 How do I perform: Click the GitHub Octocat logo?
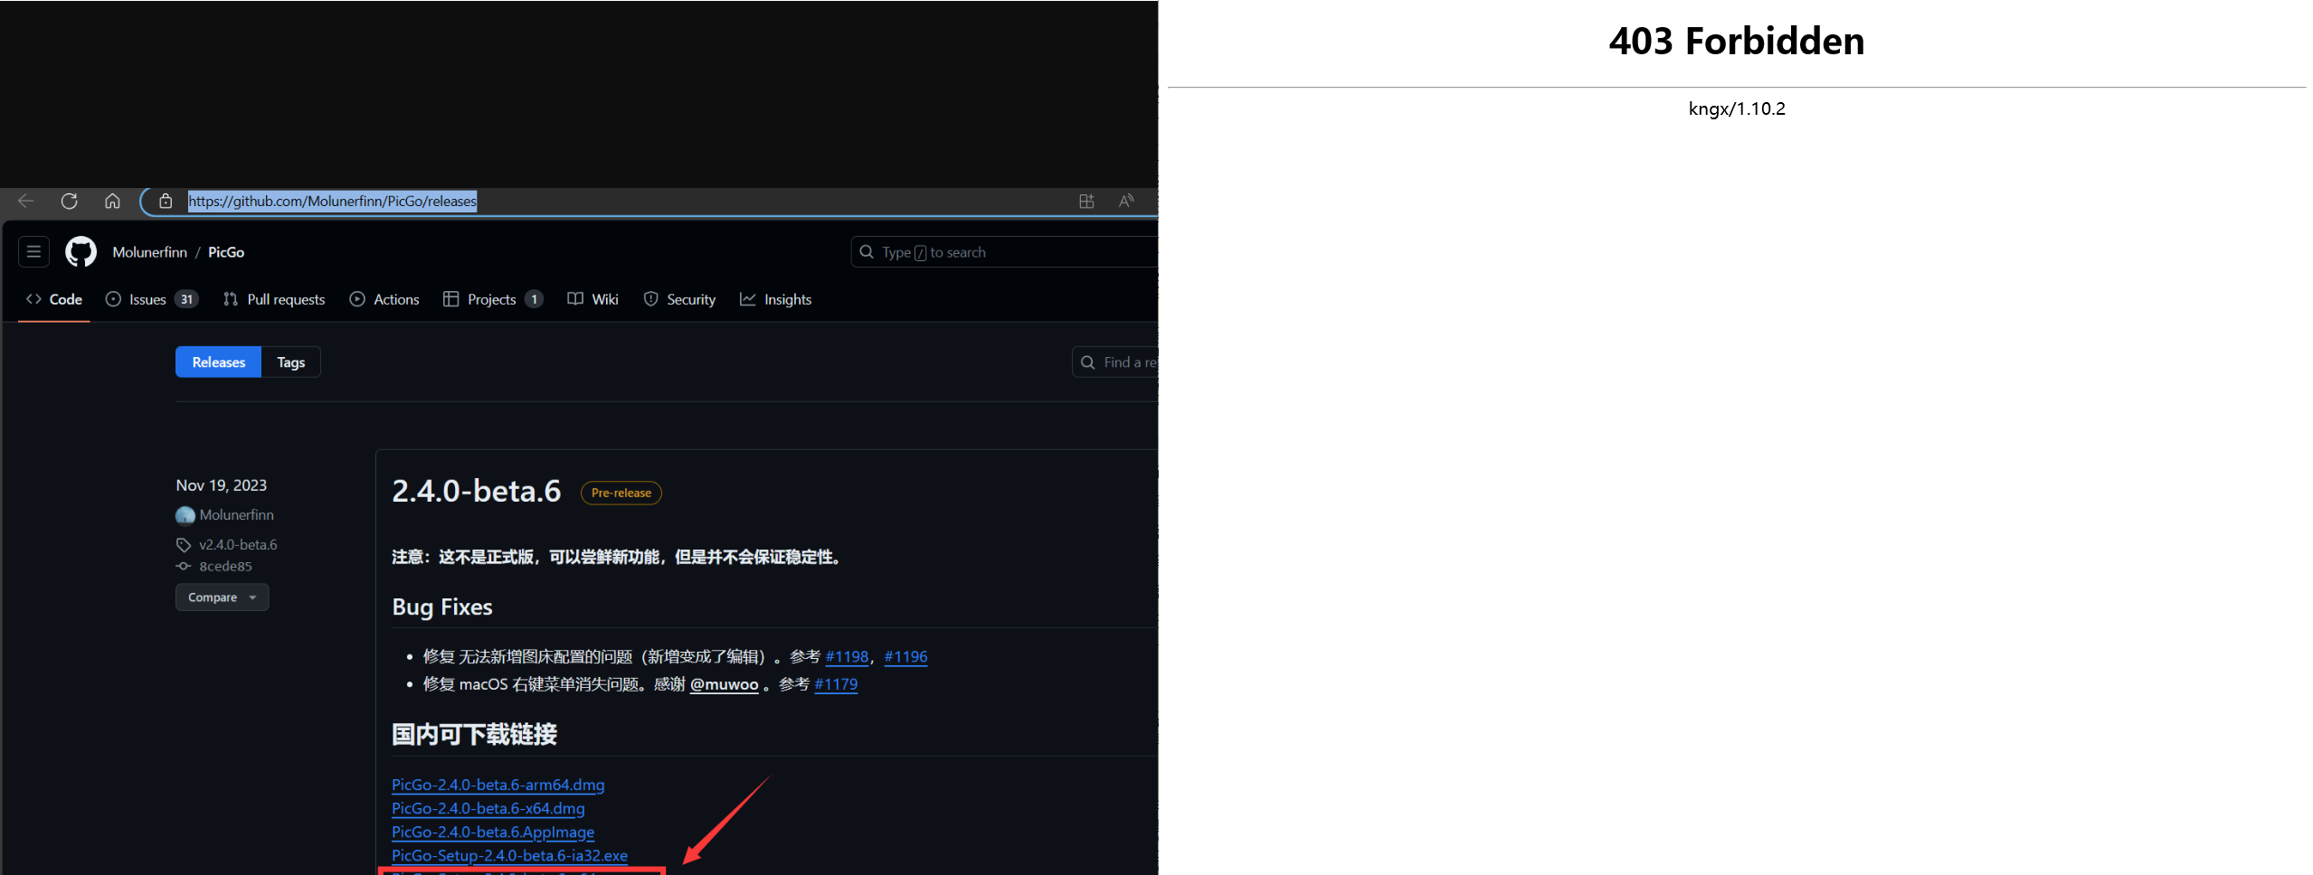coord(81,251)
